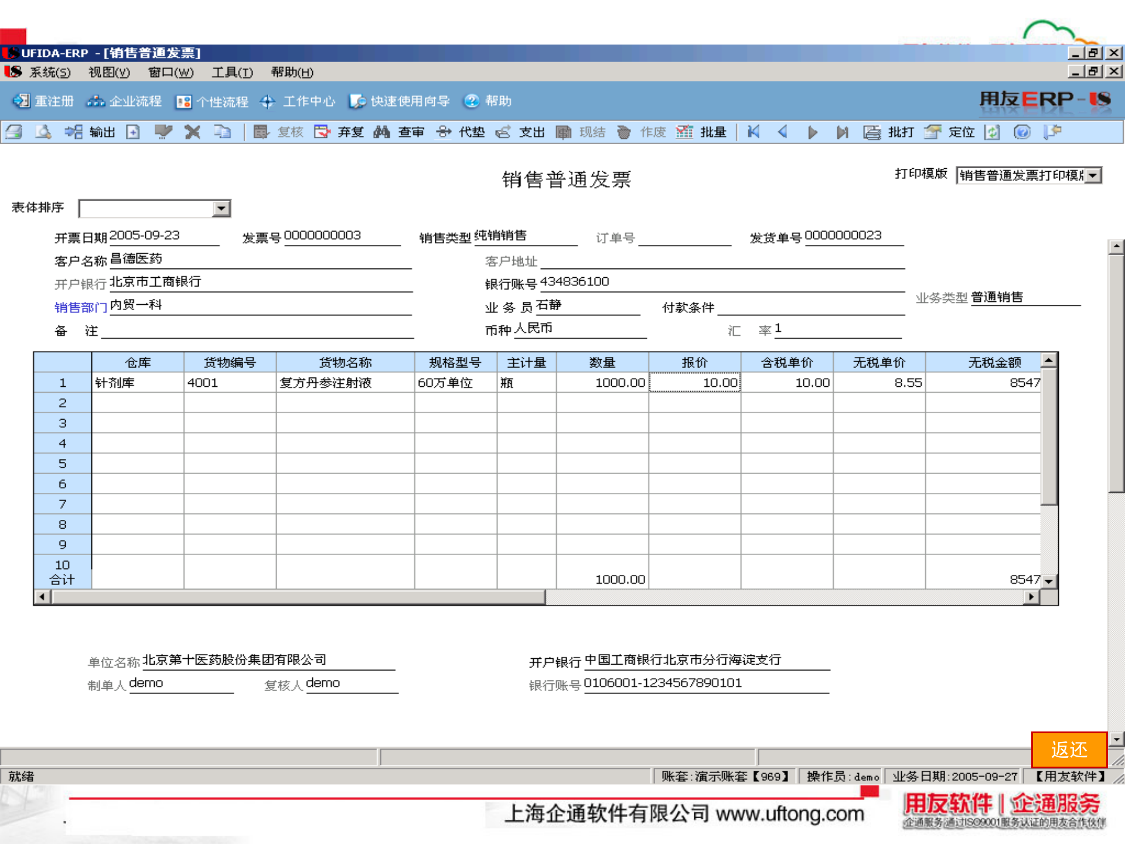Click the Print invoice icon
The width and height of the screenshot is (1125, 844).
click(14, 132)
